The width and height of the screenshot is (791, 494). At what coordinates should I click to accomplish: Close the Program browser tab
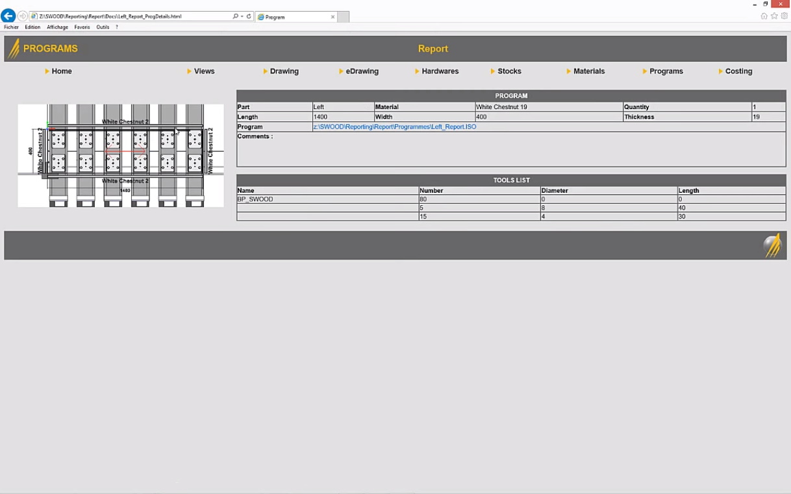[333, 17]
